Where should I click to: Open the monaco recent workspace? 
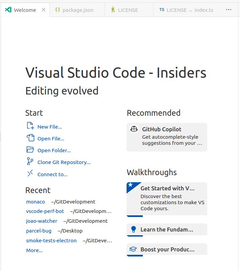click(35, 201)
